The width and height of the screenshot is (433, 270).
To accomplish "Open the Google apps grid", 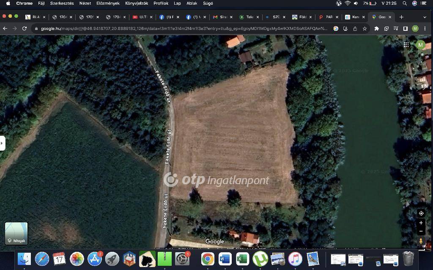I will click(406, 45).
